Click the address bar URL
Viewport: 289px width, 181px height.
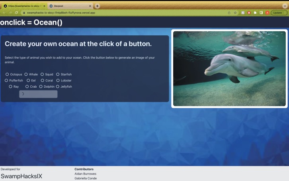tap(61, 13)
